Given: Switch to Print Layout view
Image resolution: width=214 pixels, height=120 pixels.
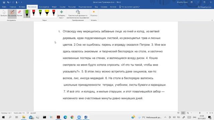Looking at the screenshot, I should point(183,113).
